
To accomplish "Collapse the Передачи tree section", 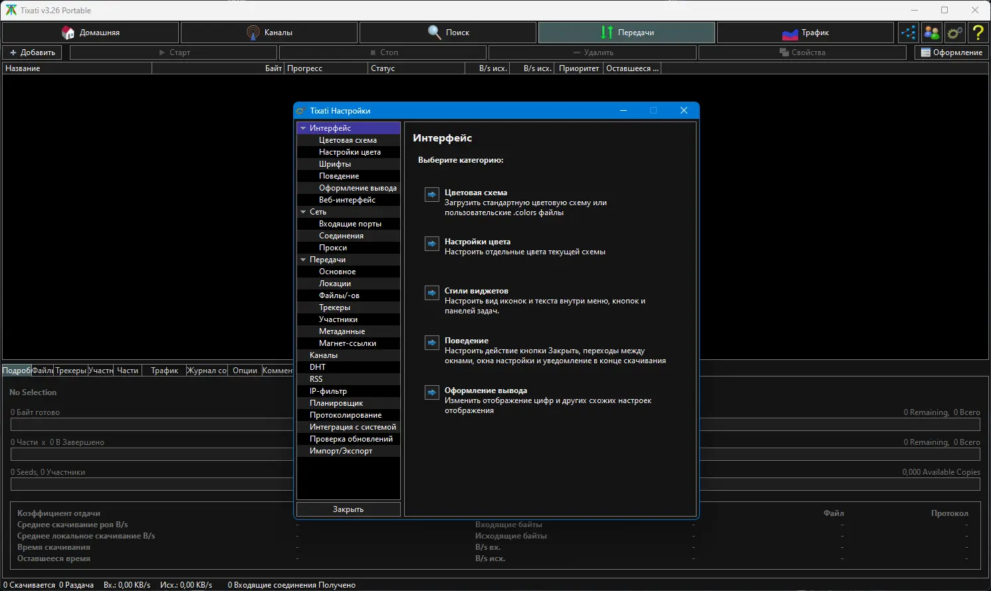I will [x=303, y=260].
